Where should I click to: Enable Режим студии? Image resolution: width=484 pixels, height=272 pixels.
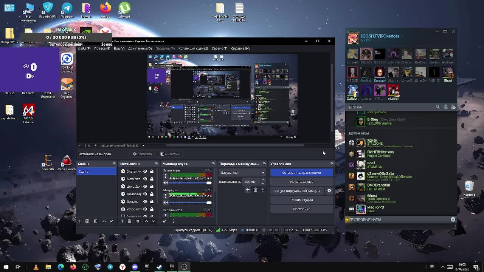point(301,200)
